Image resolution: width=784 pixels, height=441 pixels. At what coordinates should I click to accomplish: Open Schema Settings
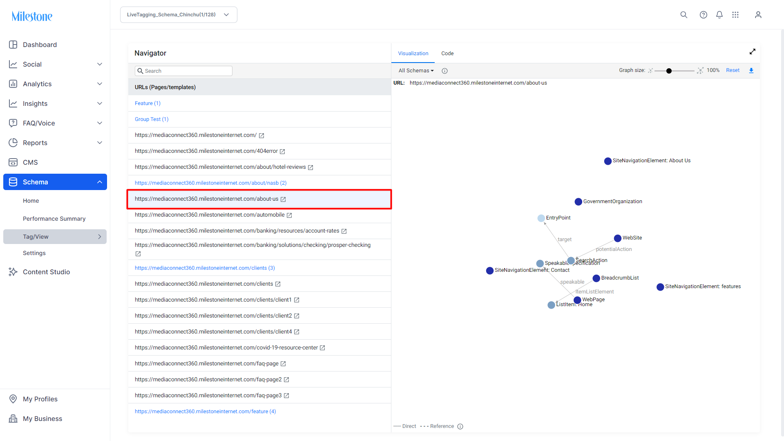[34, 253]
